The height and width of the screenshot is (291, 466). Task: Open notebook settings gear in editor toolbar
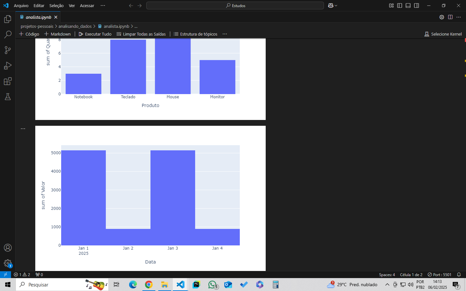tap(442, 17)
